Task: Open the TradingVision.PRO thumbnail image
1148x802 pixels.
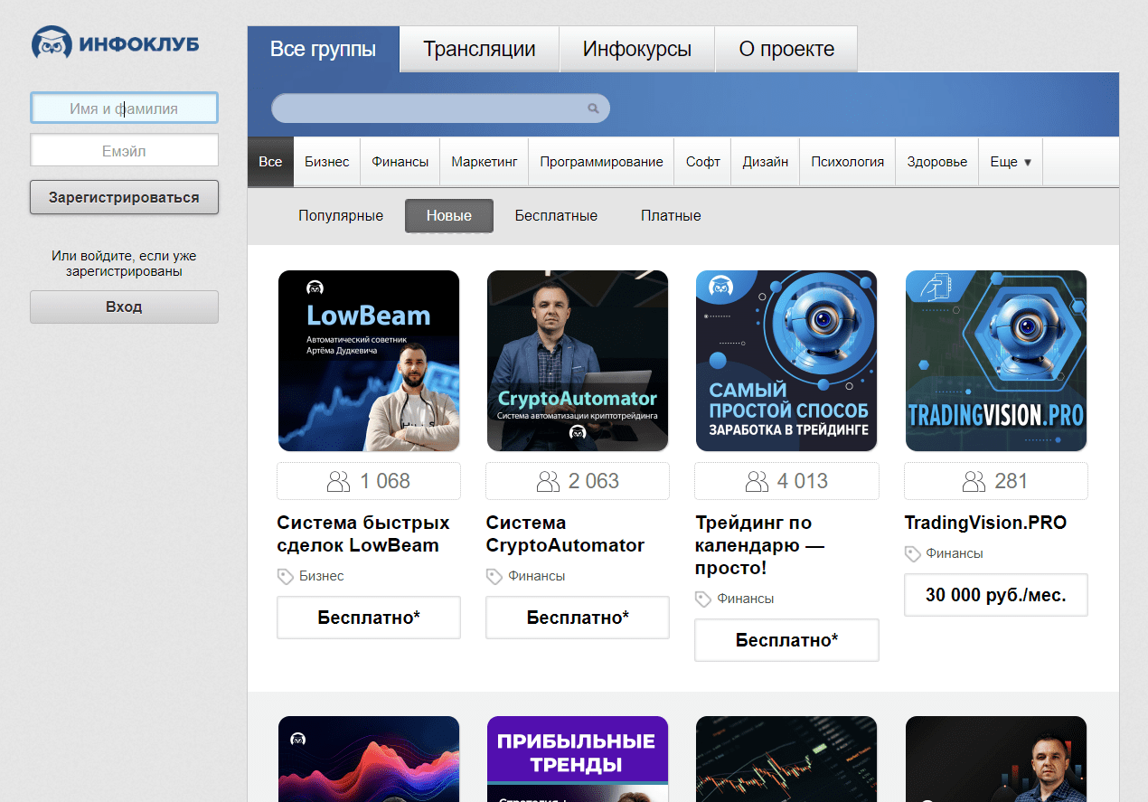Action: pos(996,361)
